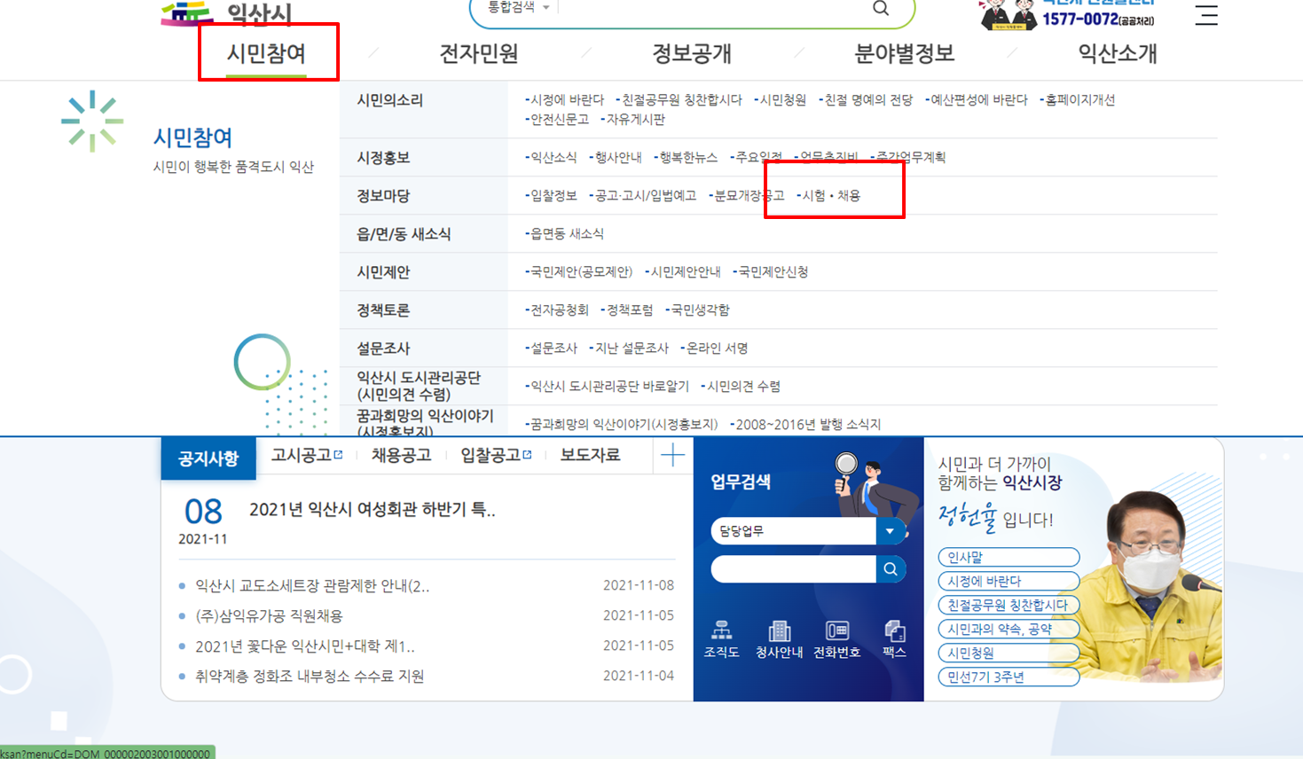This screenshot has width=1303, height=759.
Task: Click the 시험 • 채용 link
Action: tap(828, 196)
